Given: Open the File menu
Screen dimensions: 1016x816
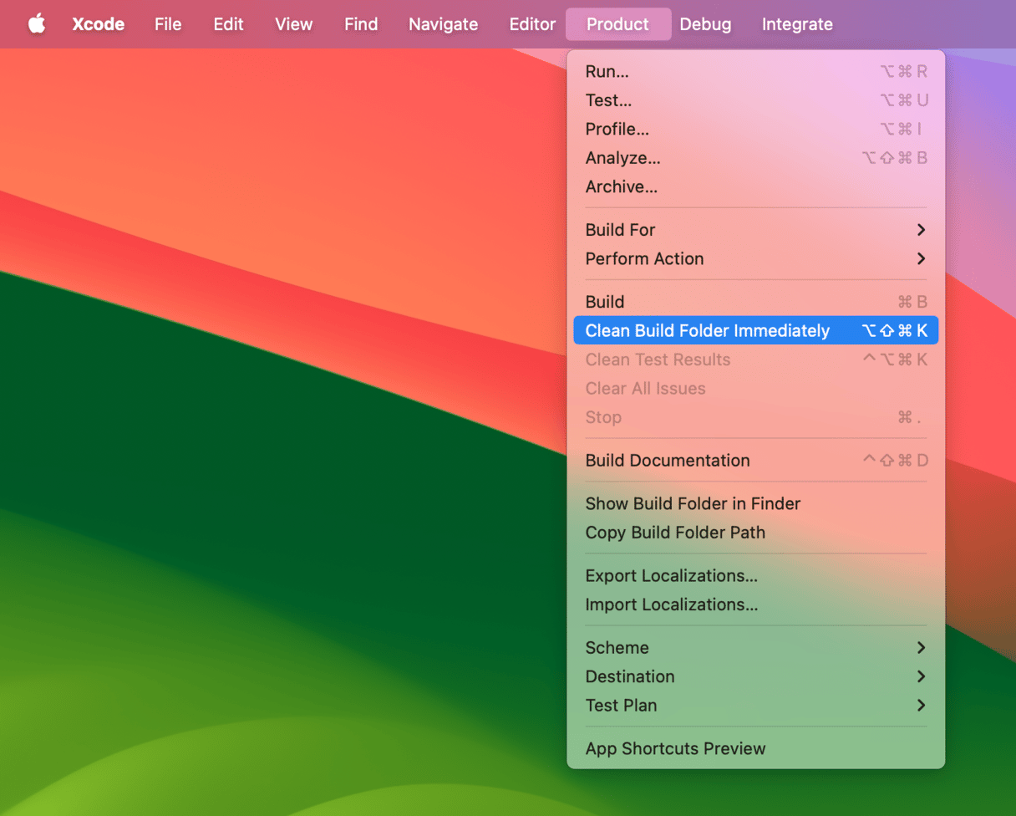Looking at the screenshot, I should [x=168, y=24].
